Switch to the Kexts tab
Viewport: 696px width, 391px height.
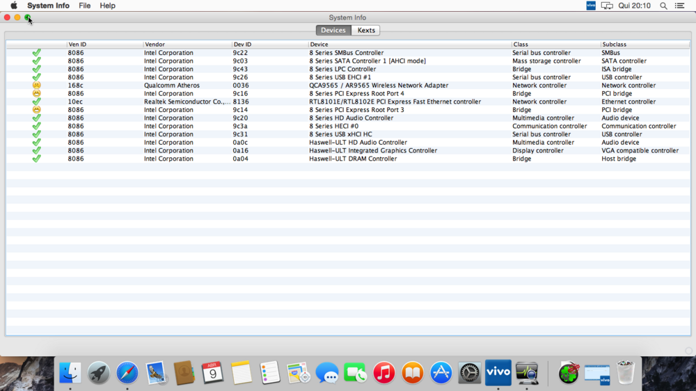pyautogui.click(x=366, y=31)
